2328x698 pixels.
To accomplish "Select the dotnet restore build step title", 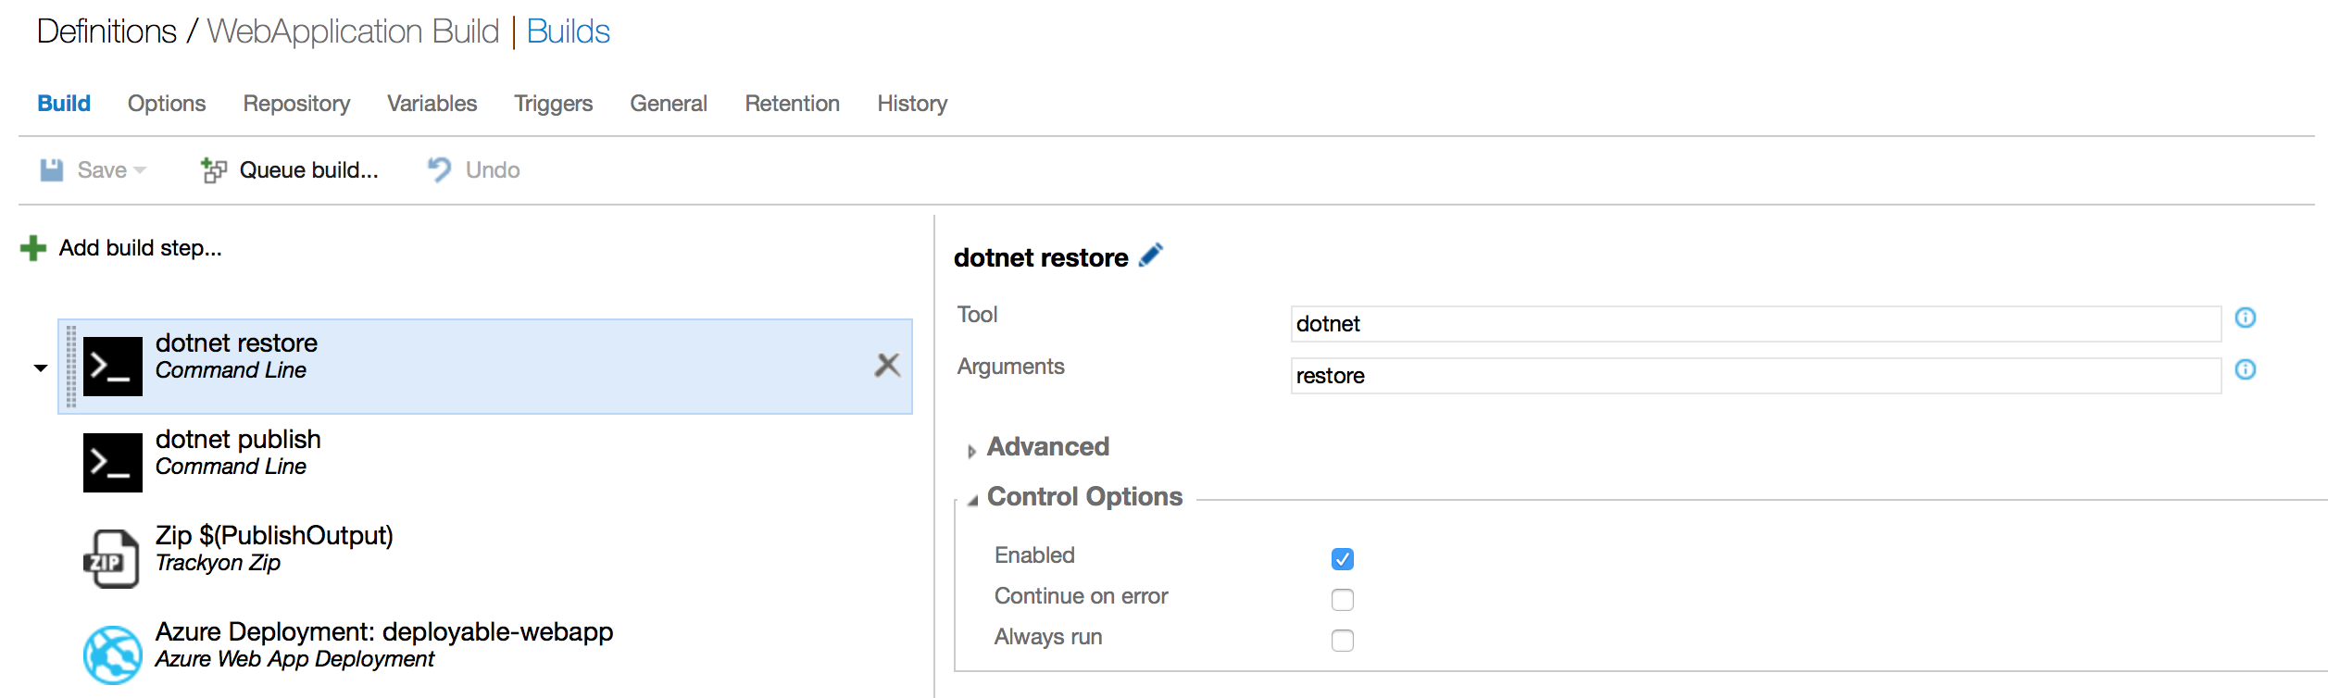I will 236,343.
